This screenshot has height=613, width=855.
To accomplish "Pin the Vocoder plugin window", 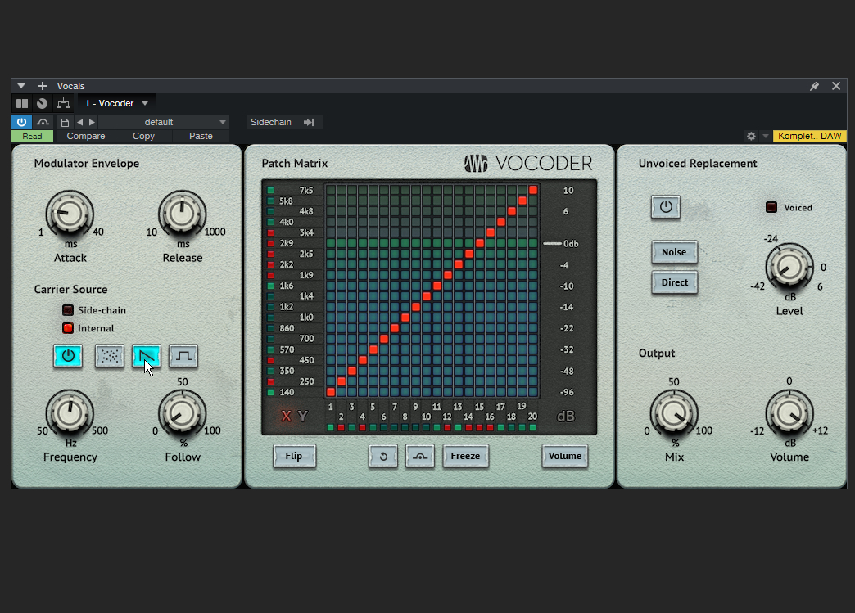I will (x=814, y=86).
